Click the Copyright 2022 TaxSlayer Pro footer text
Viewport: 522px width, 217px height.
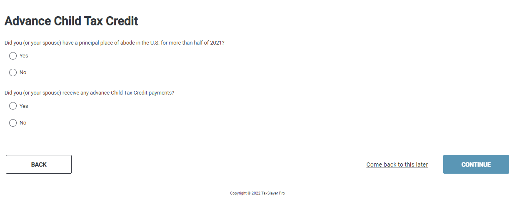[x=257, y=193]
